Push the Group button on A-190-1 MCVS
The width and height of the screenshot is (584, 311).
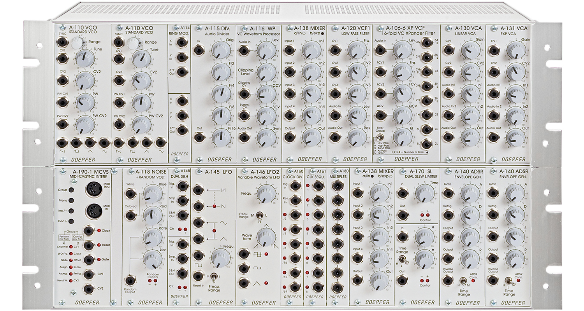coord(72,190)
